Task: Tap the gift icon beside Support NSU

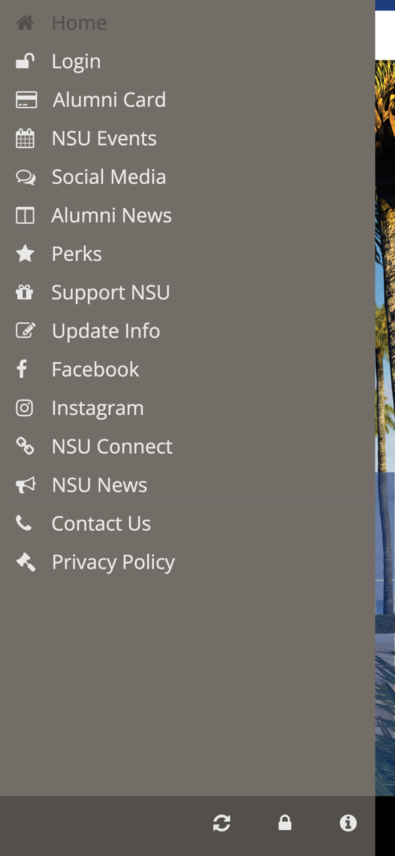Action: click(x=25, y=292)
